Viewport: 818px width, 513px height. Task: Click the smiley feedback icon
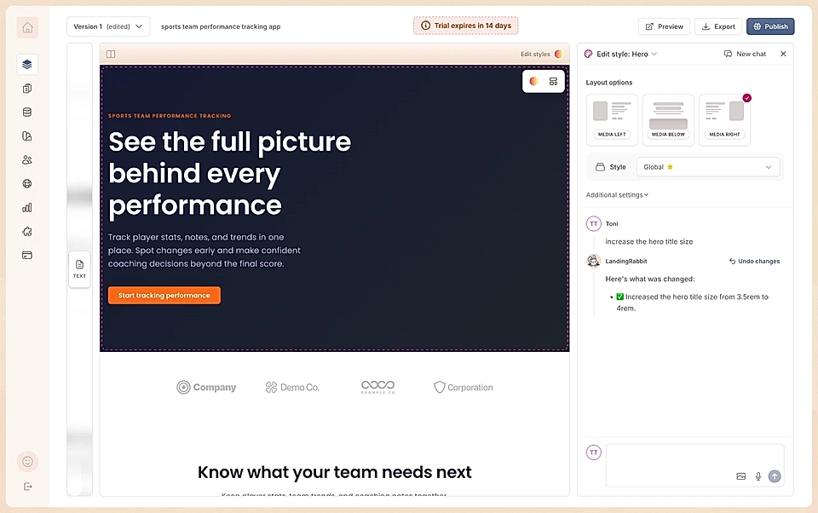click(27, 461)
